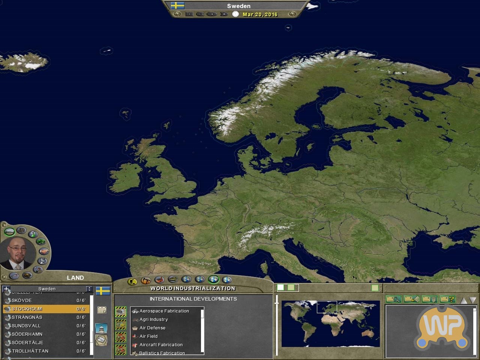This screenshot has width=480, height=360.
Task: Select Stockholm in the city list
Action: (27, 309)
